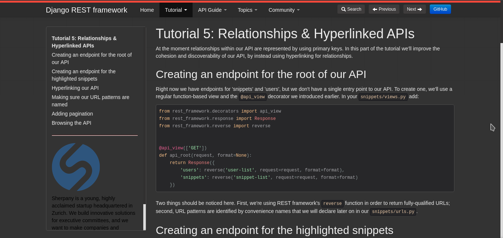
Task: Click the 'import api_view' code line
Action: [x=220, y=111]
